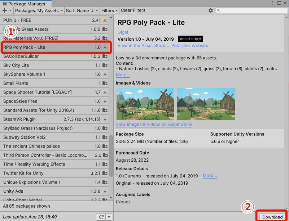Select Standard Assets (for Unity 2018.4)
The width and height of the screenshot is (289, 221).
[x=54, y=110]
